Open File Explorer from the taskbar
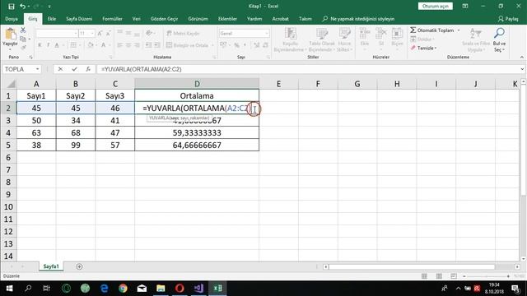The image size is (527, 296). (x=161, y=289)
